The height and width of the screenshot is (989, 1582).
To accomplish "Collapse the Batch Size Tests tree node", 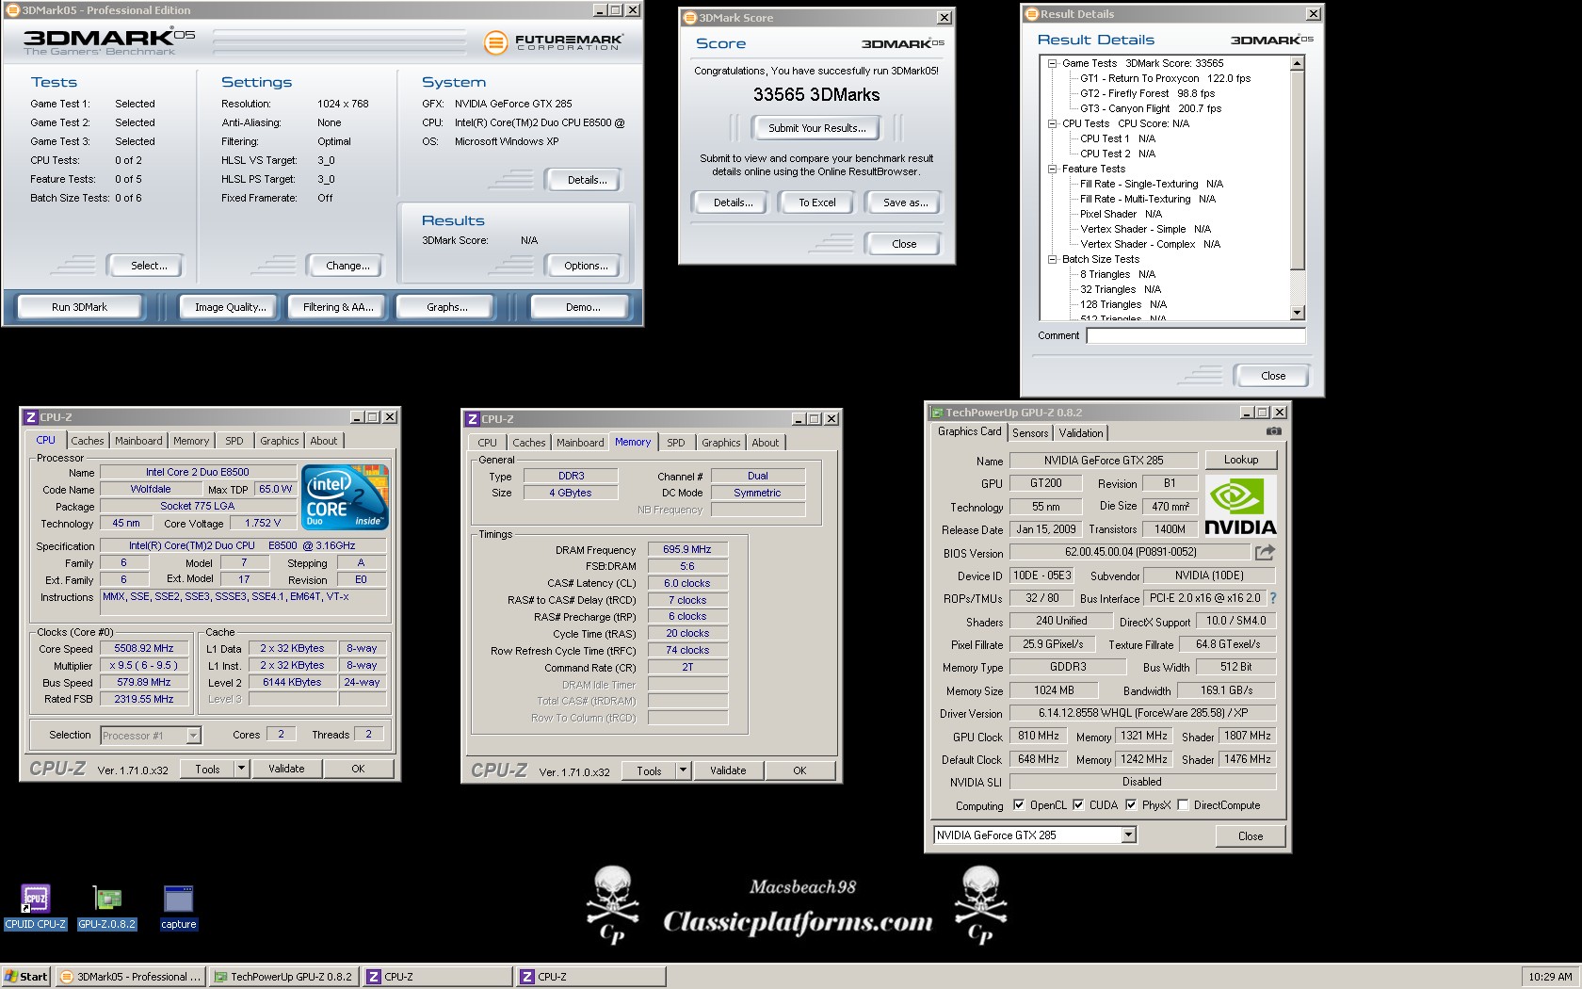I will tap(1052, 259).
